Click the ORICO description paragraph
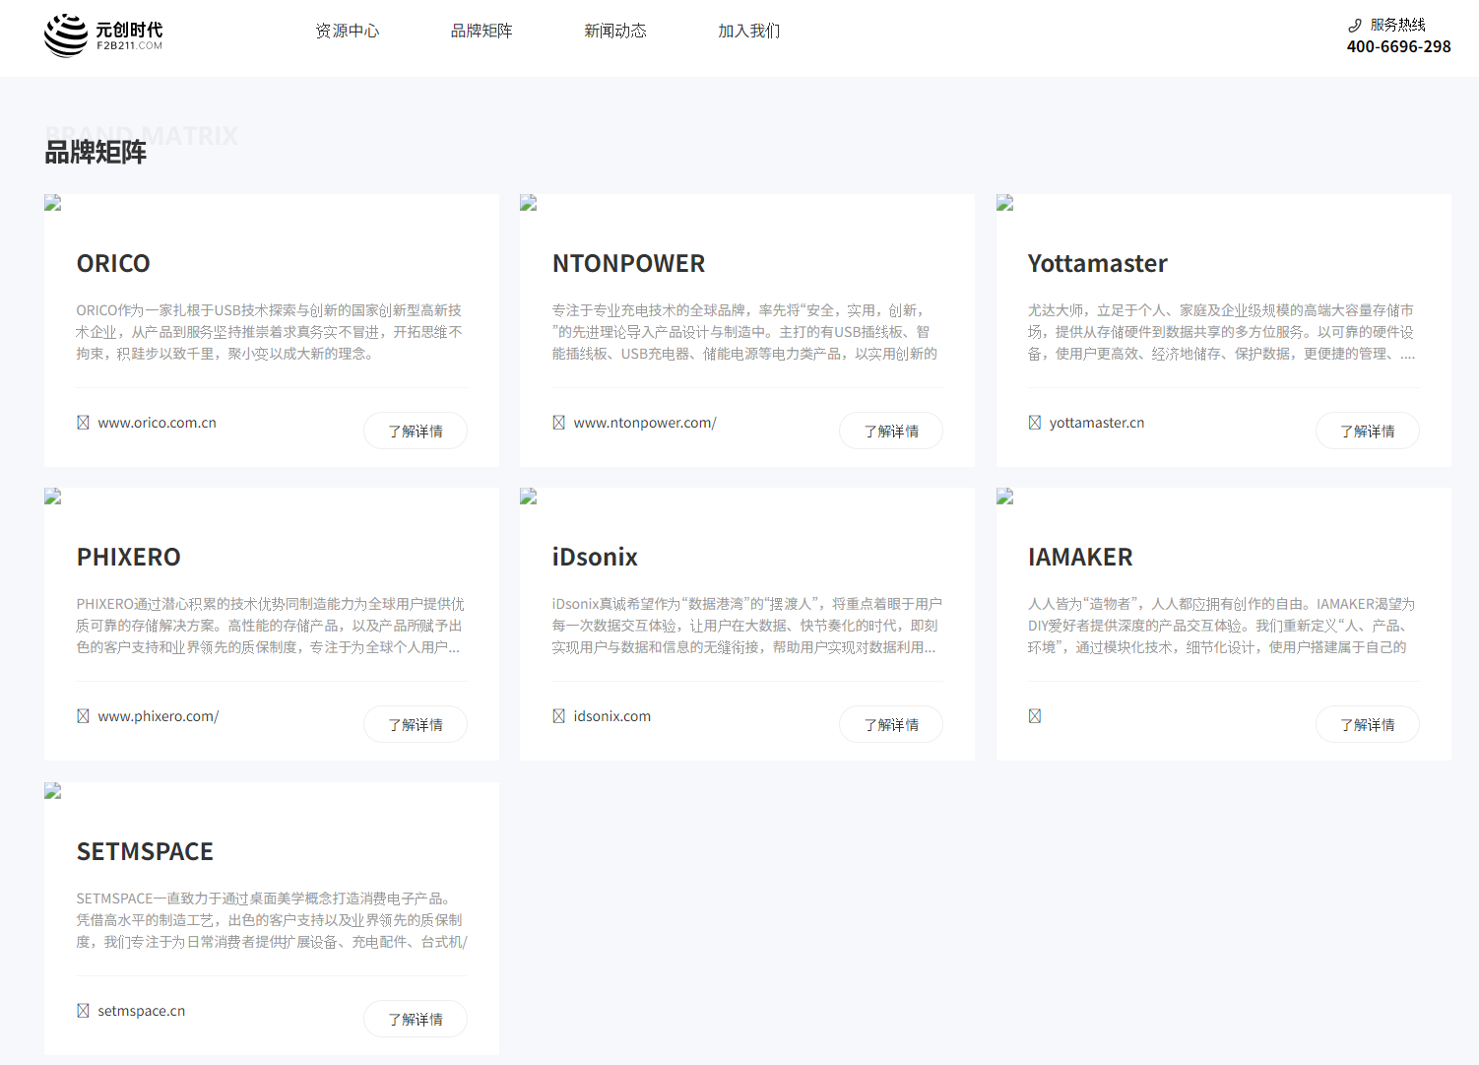This screenshot has width=1479, height=1065. (x=271, y=332)
